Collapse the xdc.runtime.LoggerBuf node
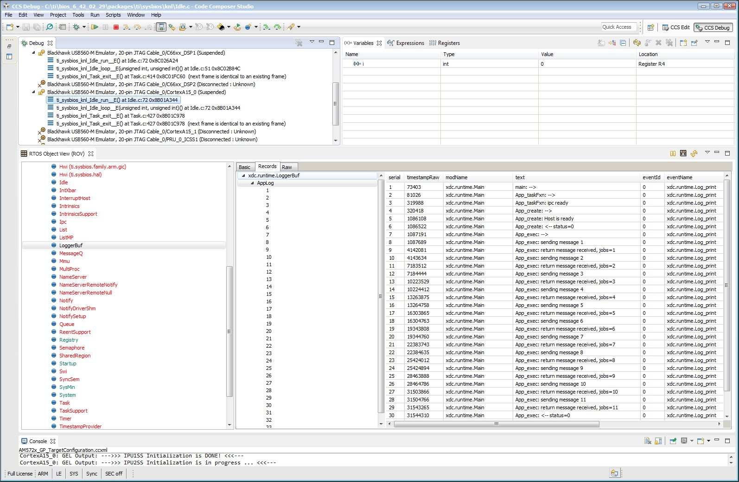This screenshot has width=739, height=482. (243, 176)
